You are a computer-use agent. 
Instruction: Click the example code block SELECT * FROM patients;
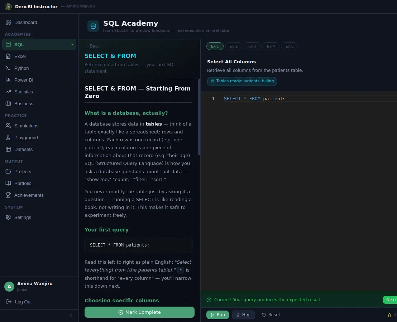coord(139,245)
